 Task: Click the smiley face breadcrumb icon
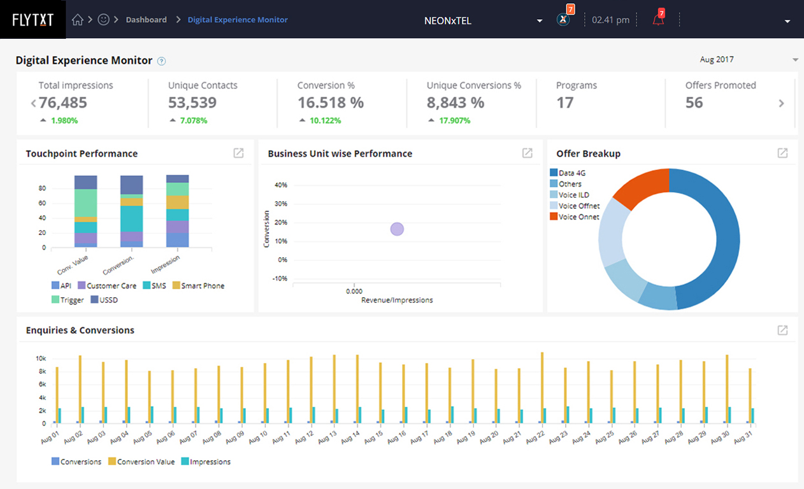pyautogui.click(x=103, y=20)
